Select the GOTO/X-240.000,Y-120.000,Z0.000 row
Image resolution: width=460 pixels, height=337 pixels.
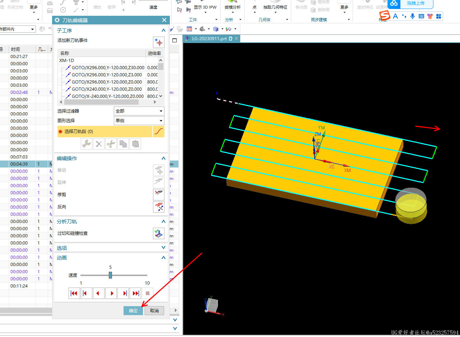tap(108, 96)
